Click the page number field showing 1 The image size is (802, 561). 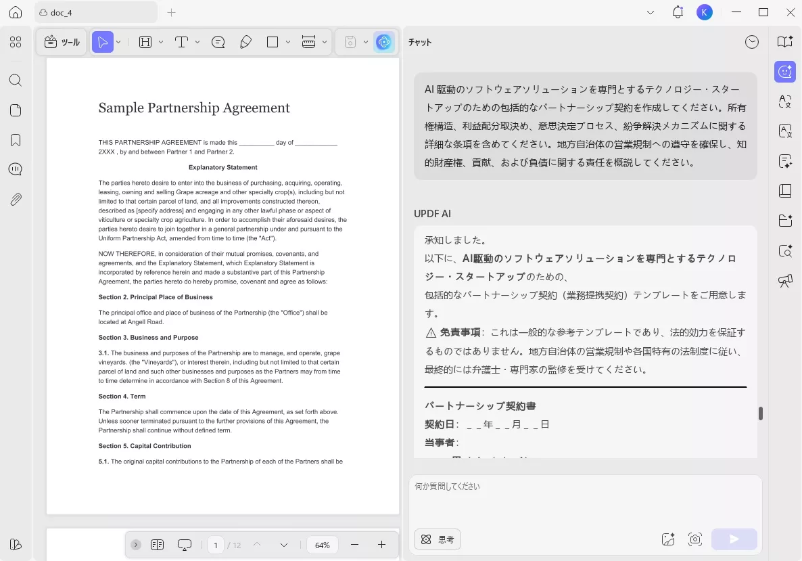coord(215,545)
